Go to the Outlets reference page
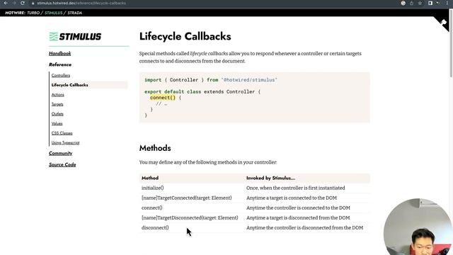The image size is (453, 255). click(57, 114)
